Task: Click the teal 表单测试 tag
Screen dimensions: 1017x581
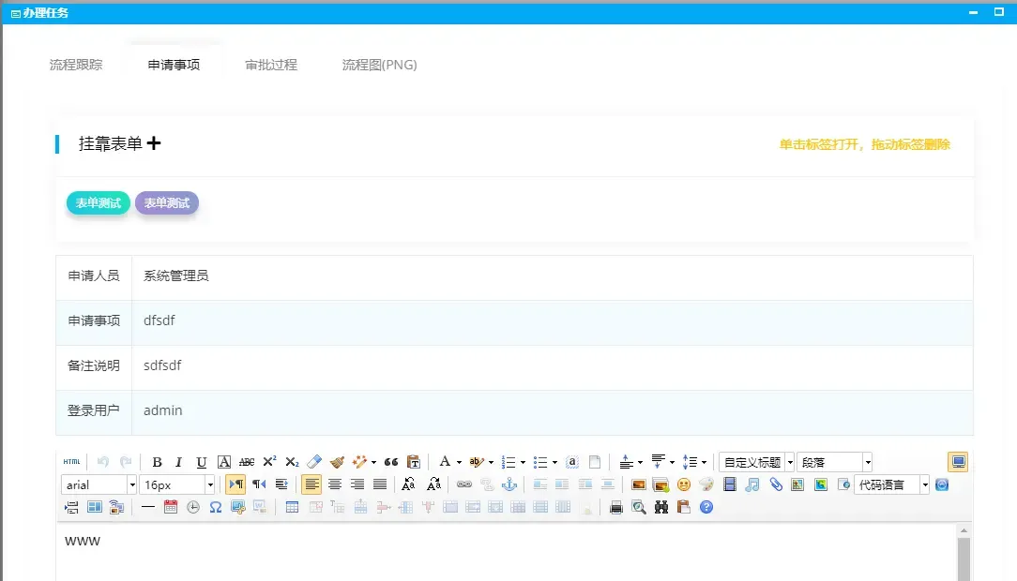Action: pyautogui.click(x=99, y=202)
